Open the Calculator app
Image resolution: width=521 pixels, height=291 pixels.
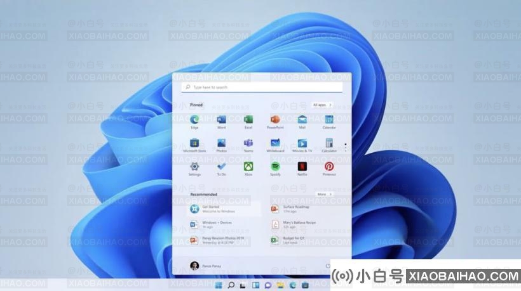click(x=329, y=146)
